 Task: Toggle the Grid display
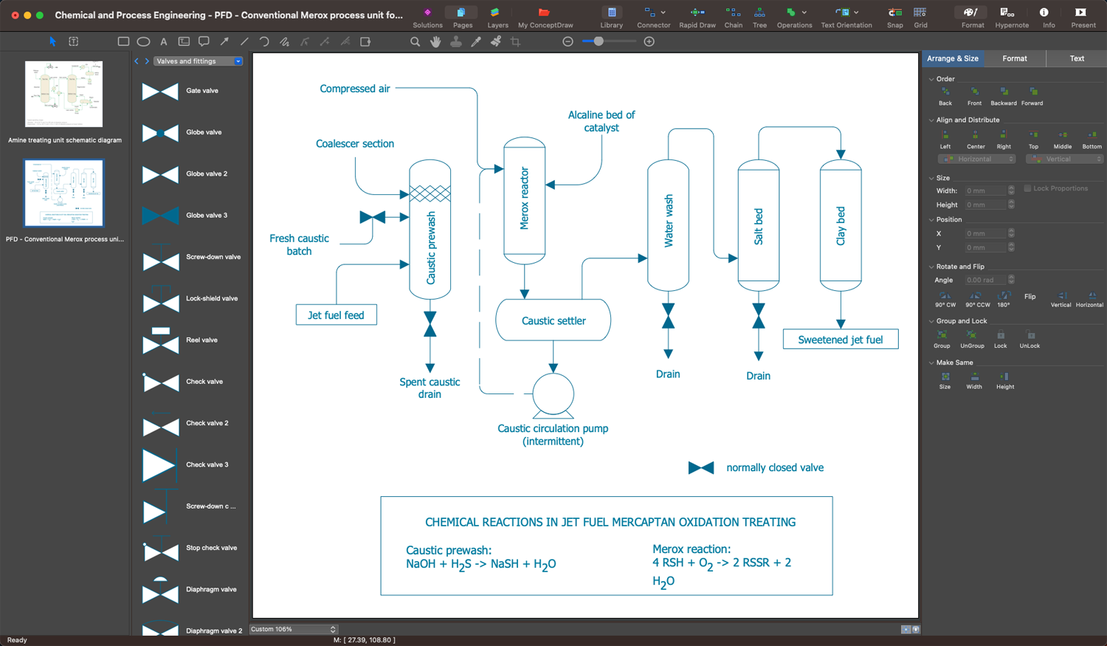coord(920,17)
